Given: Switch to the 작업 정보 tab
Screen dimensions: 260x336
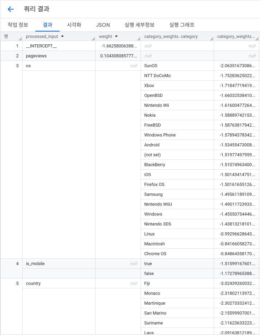Looking at the screenshot, I should pos(18,25).
